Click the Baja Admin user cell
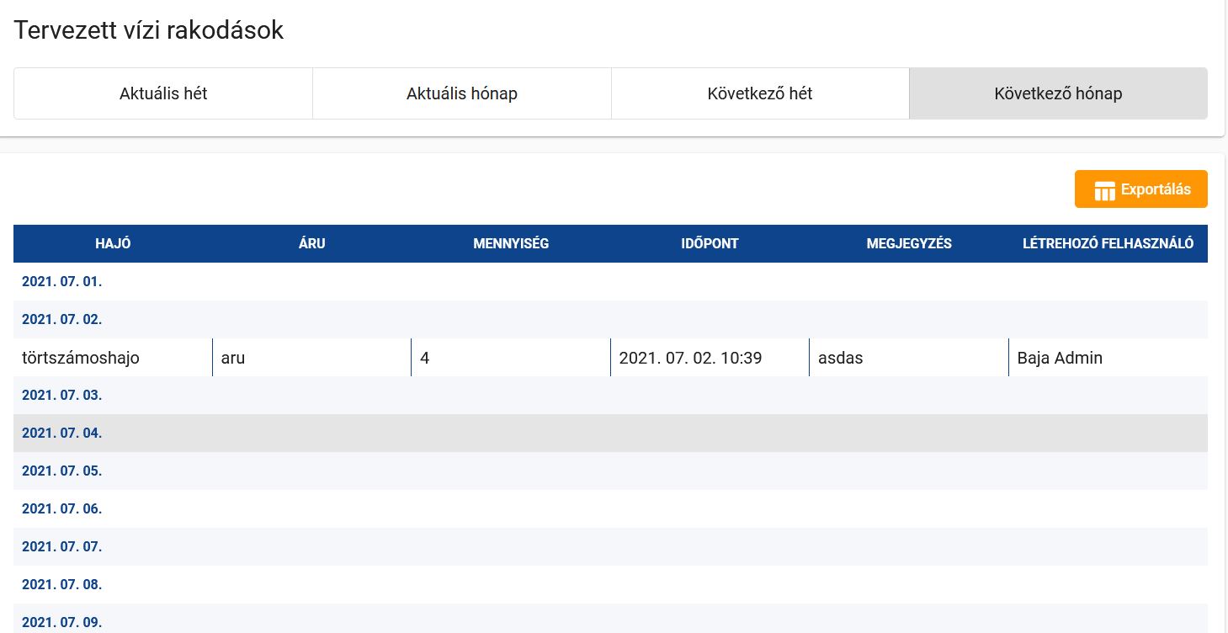 click(1060, 358)
